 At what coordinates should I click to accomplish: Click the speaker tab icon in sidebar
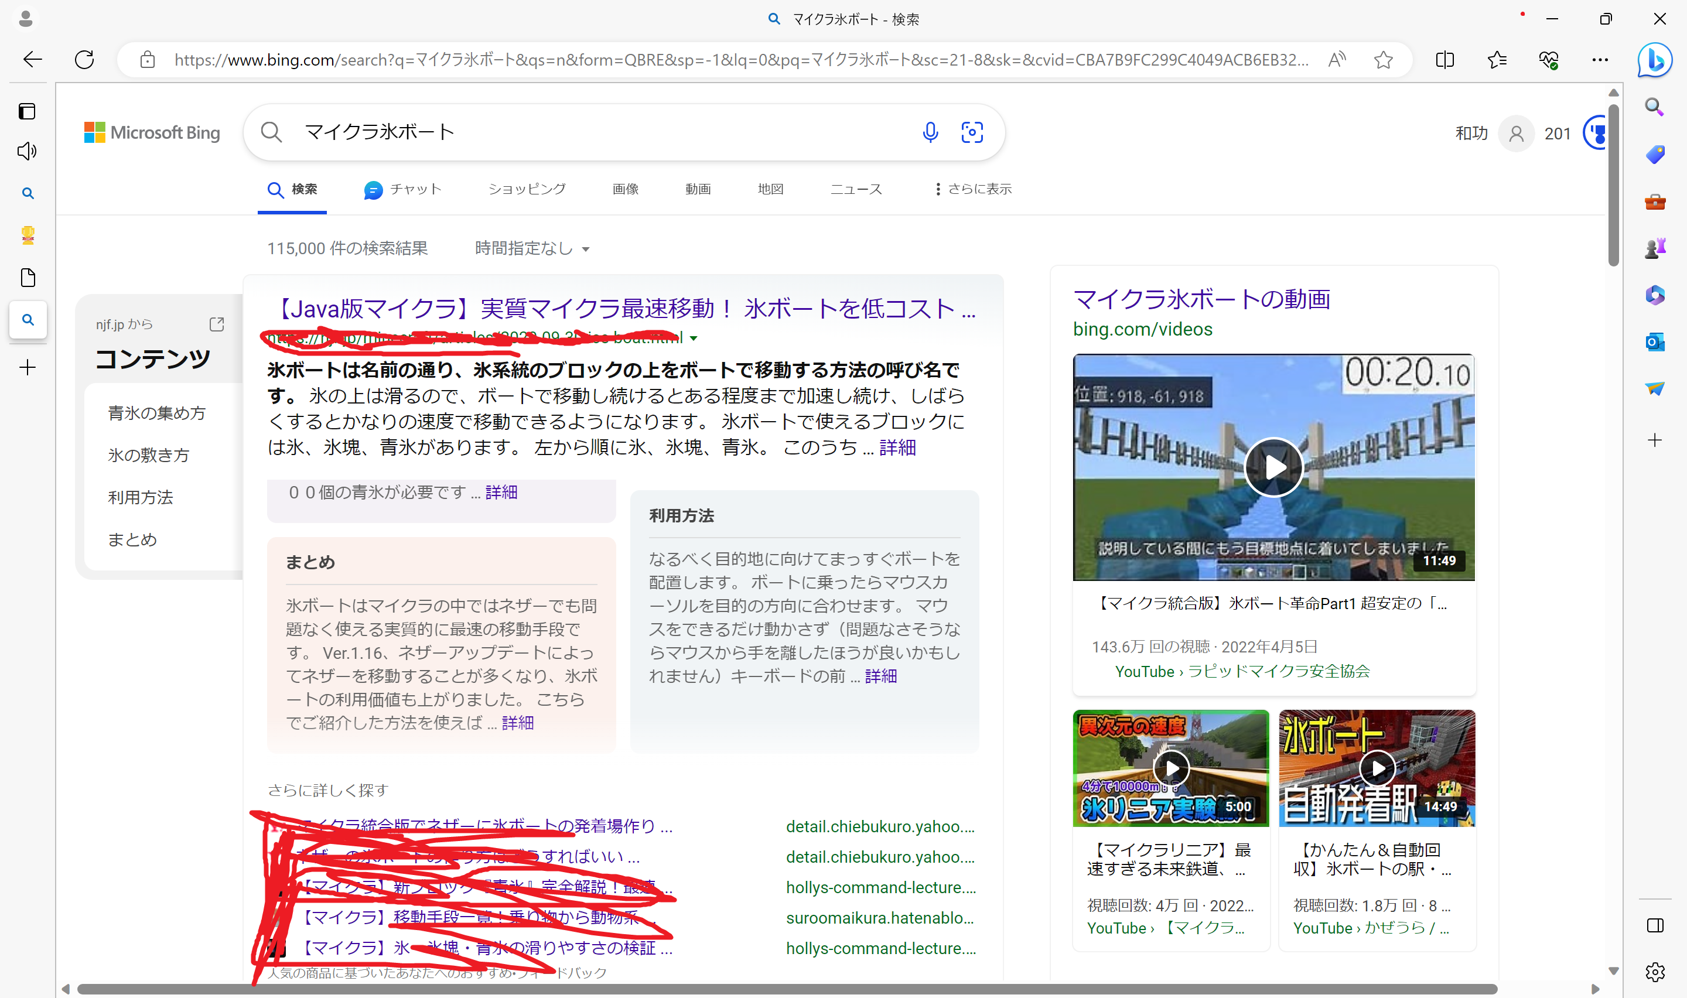point(27,151)
